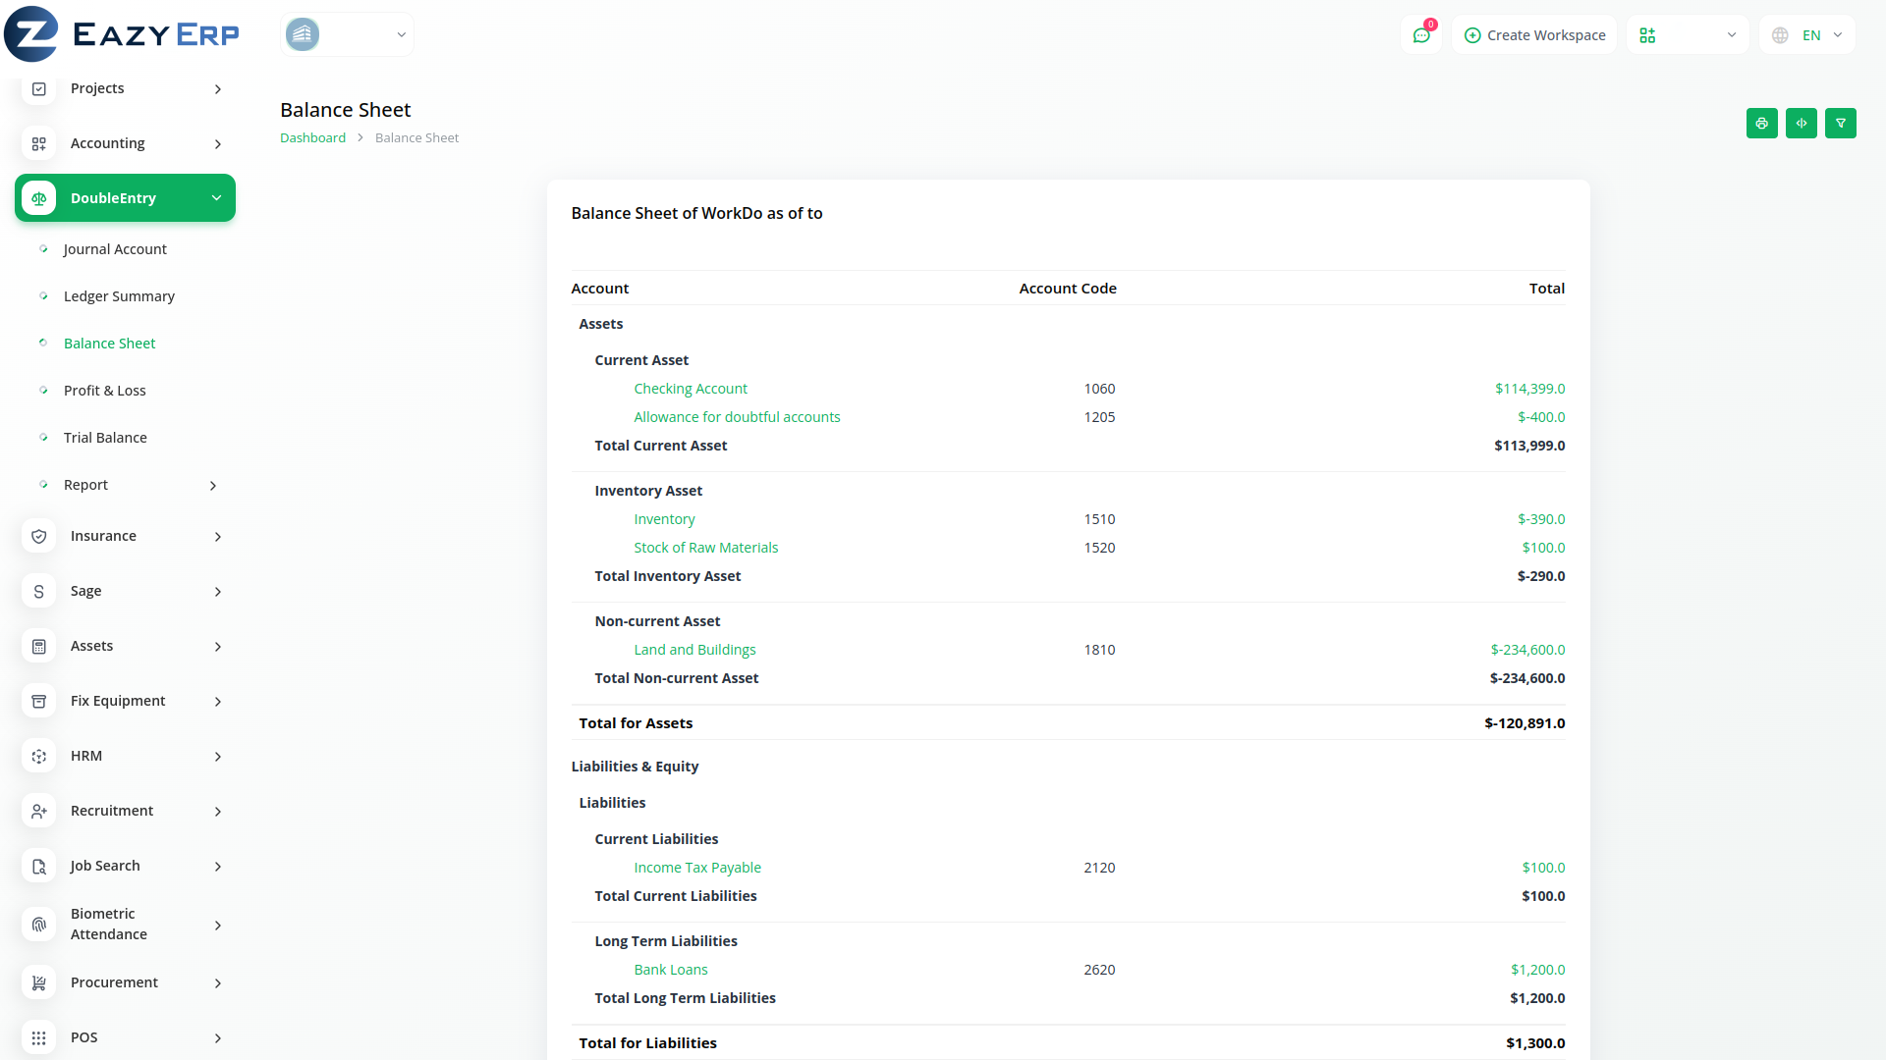Open Report submenu item
Image resolution: width=1886 pixels, height=1060 pixels.
click(85, 485)
